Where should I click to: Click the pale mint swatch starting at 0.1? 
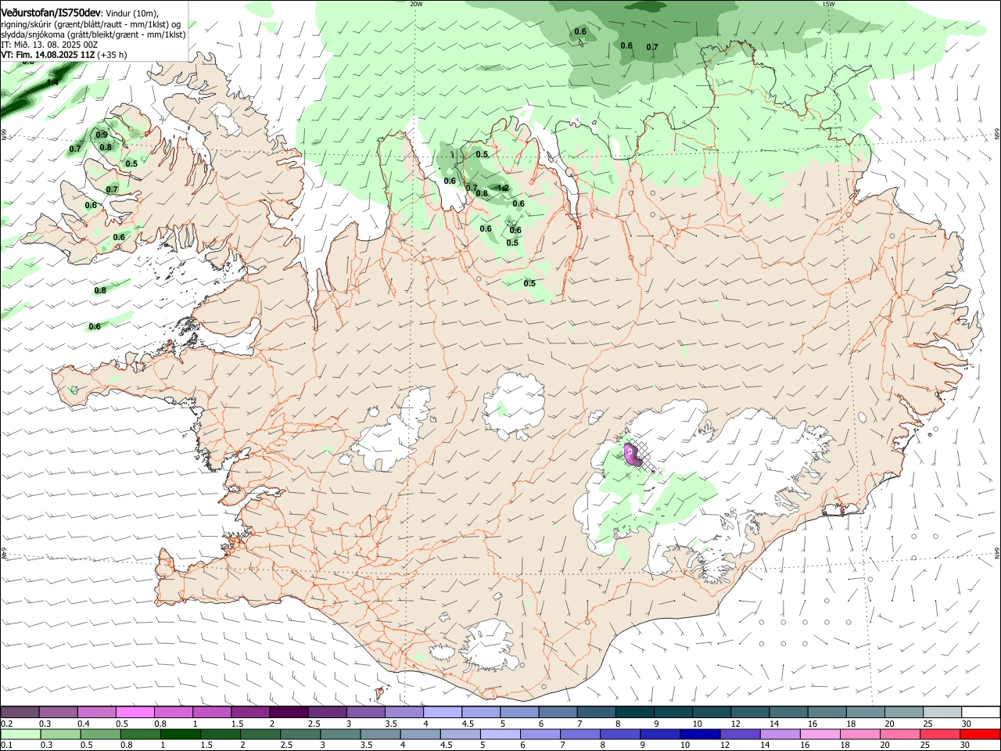pos(20,734)
